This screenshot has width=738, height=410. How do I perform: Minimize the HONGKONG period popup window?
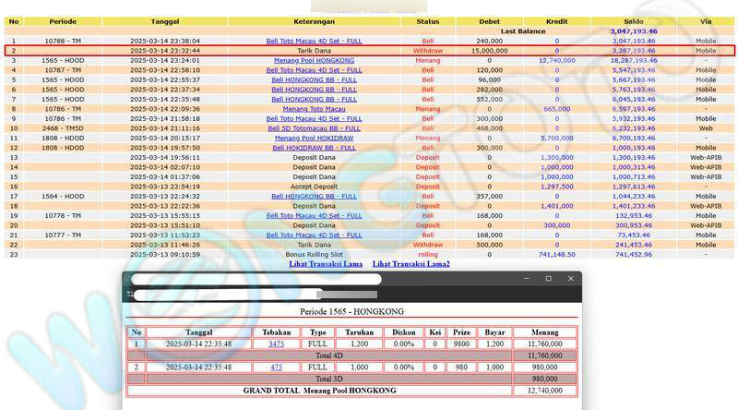tap(528, 279)
